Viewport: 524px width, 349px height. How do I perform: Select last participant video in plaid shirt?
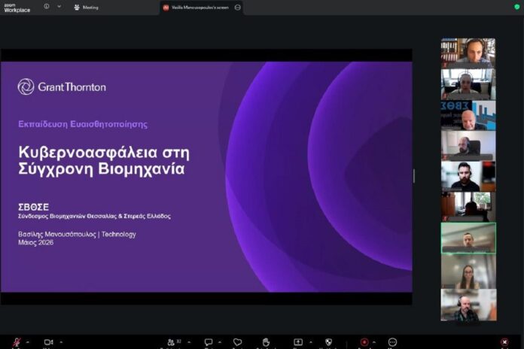coord(468,305)
